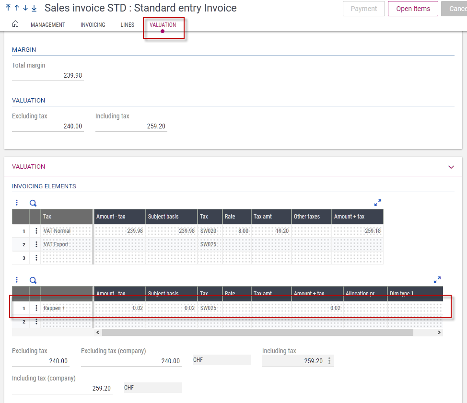Click search icon above first tax grid
Viewport: 467px width, 403px height.
[x=33, y=203]
